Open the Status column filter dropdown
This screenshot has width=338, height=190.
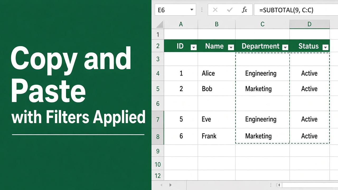click(x=326, y=47)
